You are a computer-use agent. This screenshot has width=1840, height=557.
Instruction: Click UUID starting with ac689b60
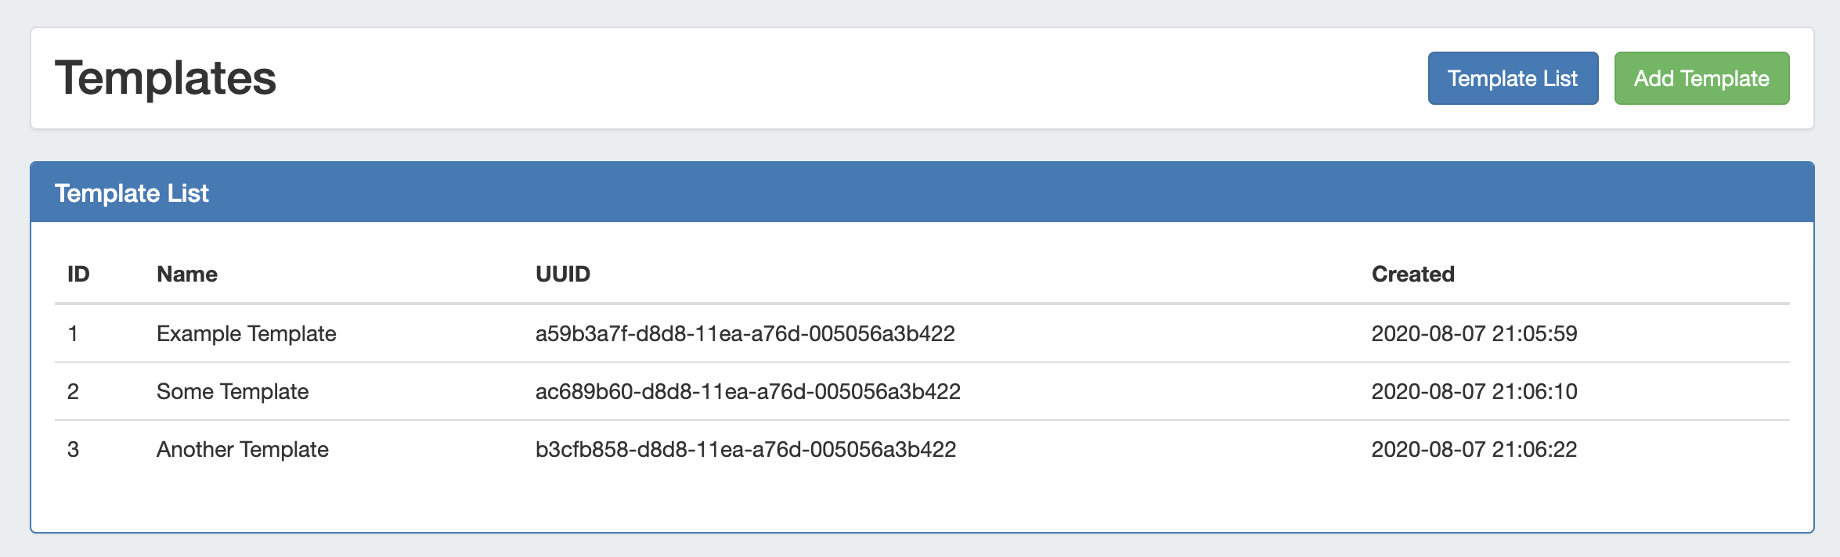pos(748,391)
